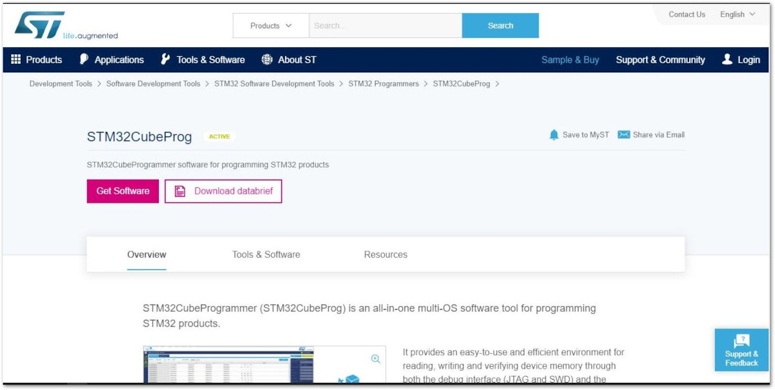This screenshot has width=775, height=390.
Task: Click the blue Search button
Action: pyautogui.click(x=501, y=26)
